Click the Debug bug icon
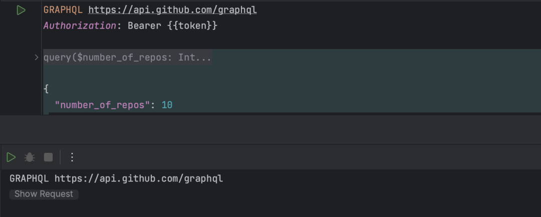541x217 pixels. (30, 157)
